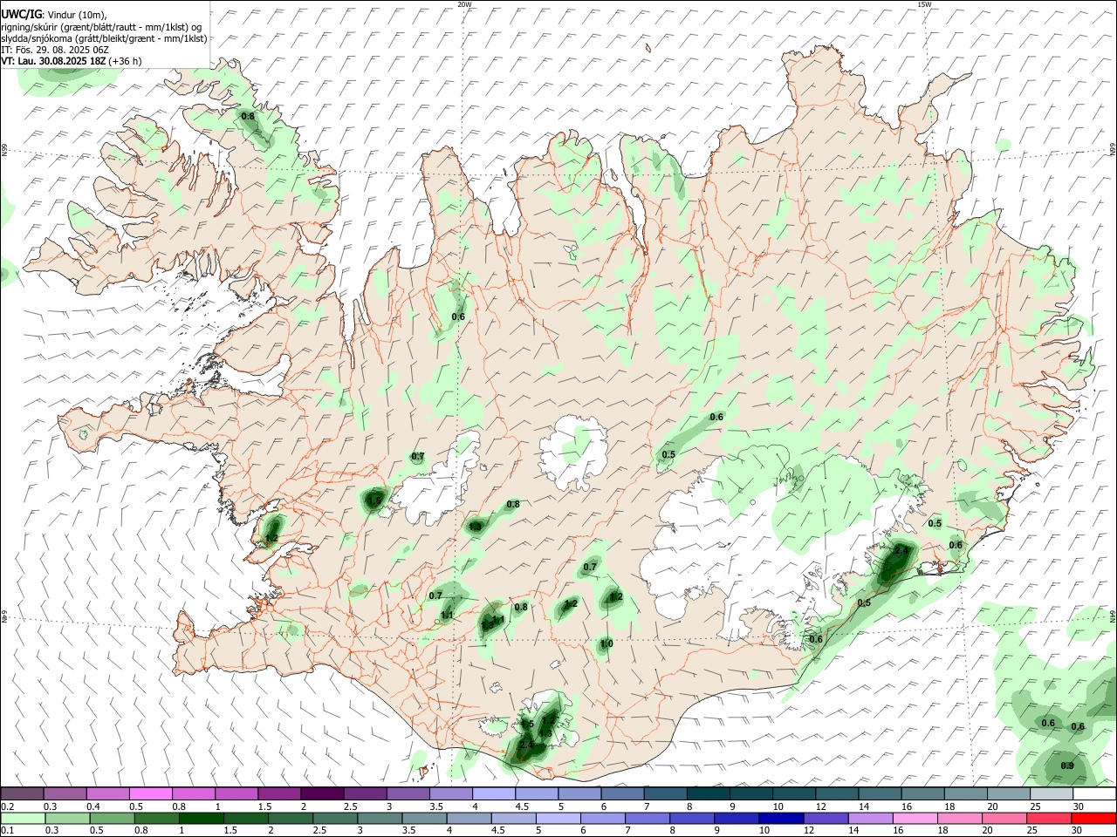Image resolution: width=1117 pixels, height=837 pixels.
Task: Click the "0.5" value label north of the large eastern glacier
Action: [668, 454]
